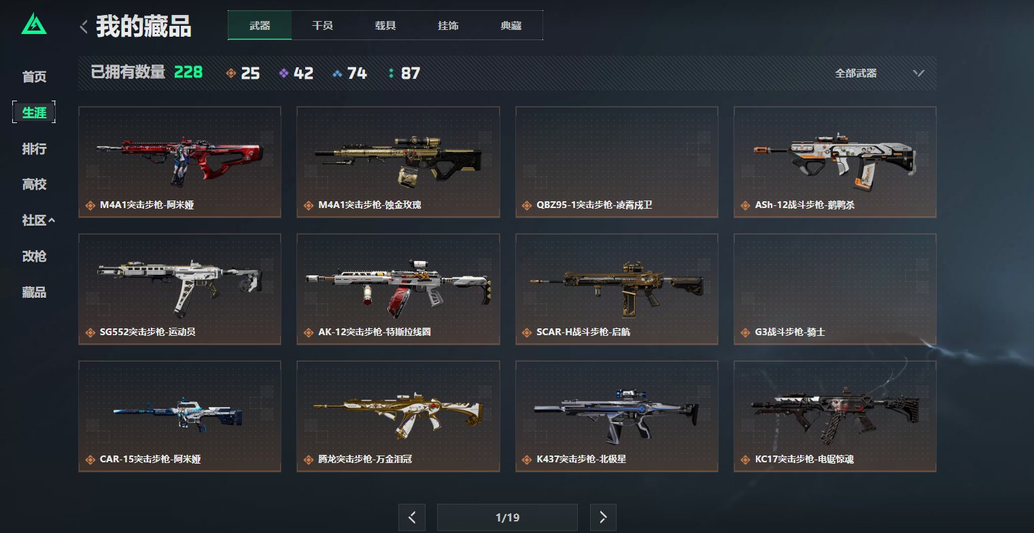Open 改枪 in the sidebar
This screenshot has height=533, width=1034.
pyautogui.click(x=34, y=256)
